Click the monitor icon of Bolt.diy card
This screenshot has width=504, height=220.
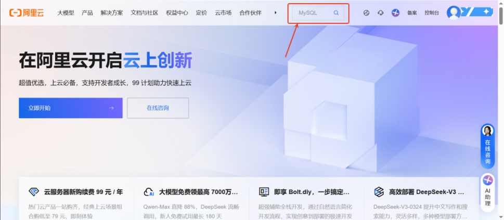[264, 192]
